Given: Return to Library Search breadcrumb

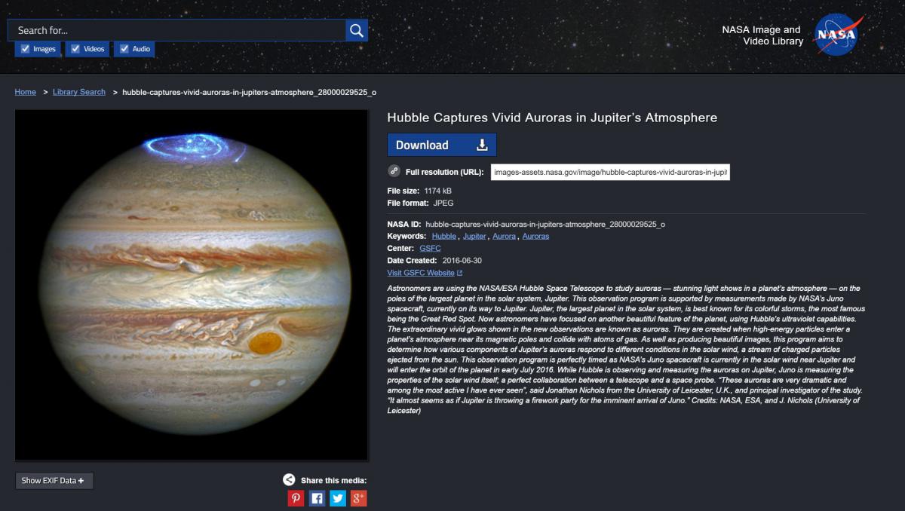Looking at the screenshot, I should tap(79, 92).
